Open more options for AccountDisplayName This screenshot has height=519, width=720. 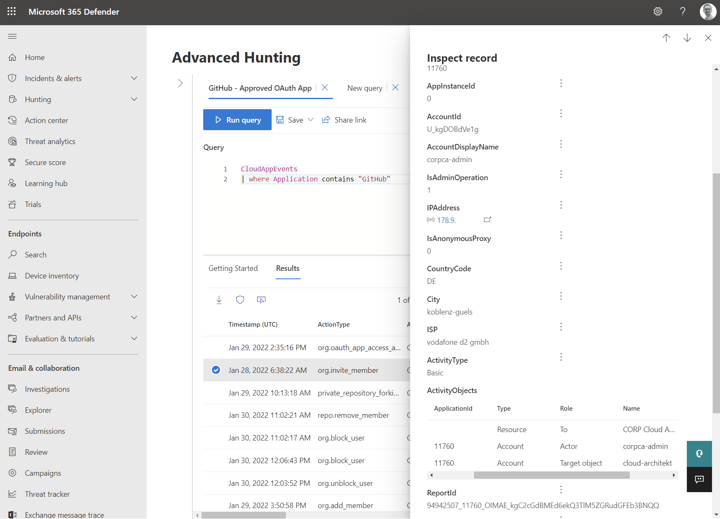coord(561,144)
